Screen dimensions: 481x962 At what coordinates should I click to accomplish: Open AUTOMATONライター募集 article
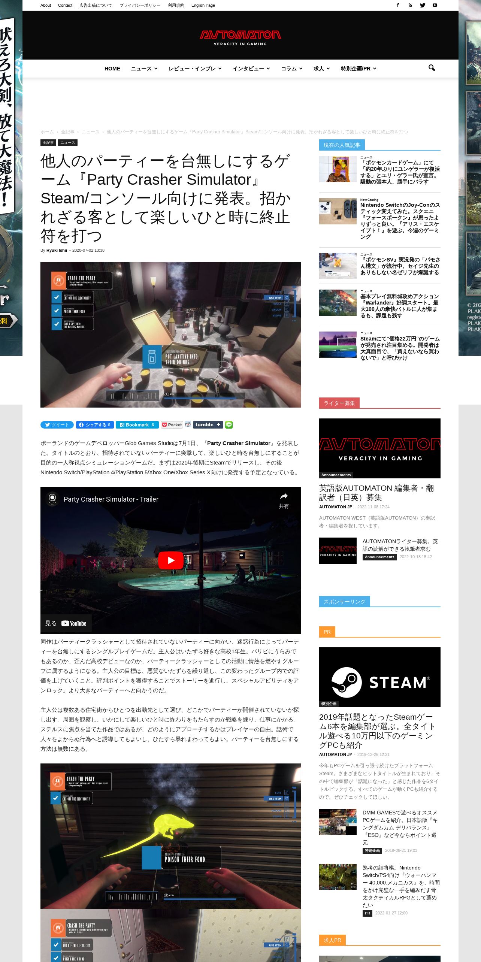(x=400, y=545)
